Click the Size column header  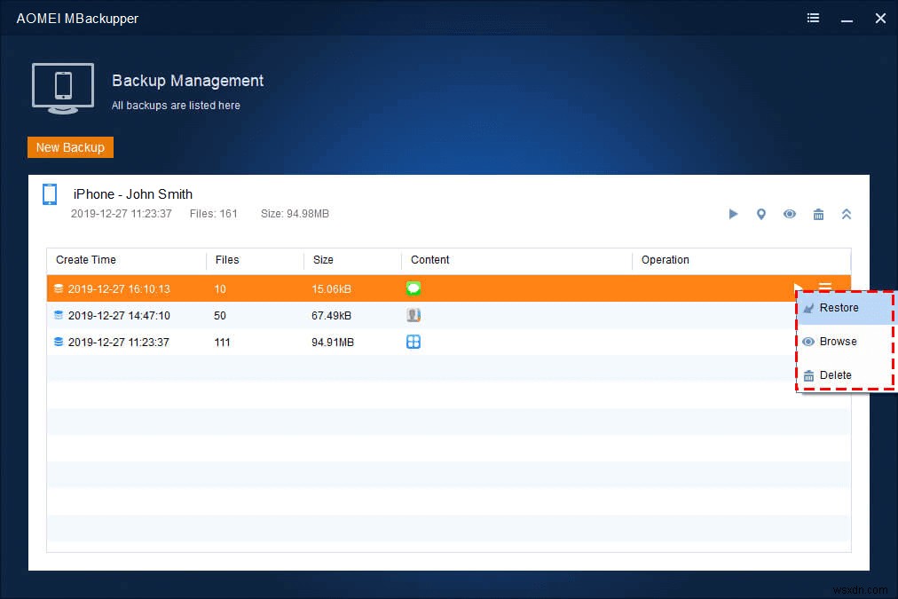coord(323,260)
